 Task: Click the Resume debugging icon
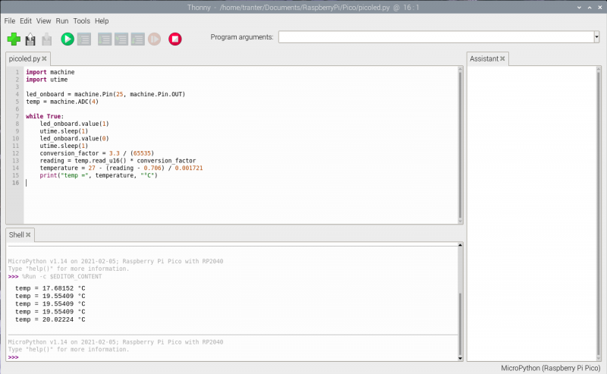[154, 39]
